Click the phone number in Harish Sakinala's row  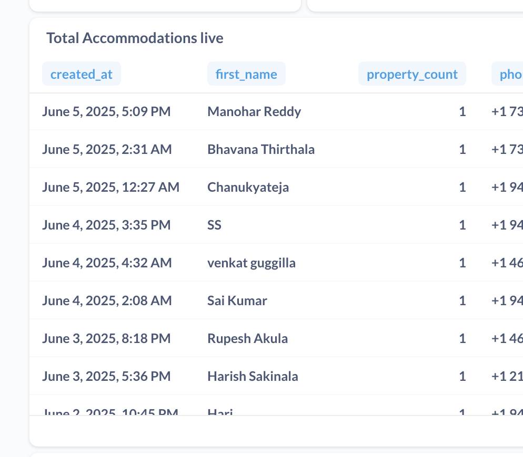[507, 377]
